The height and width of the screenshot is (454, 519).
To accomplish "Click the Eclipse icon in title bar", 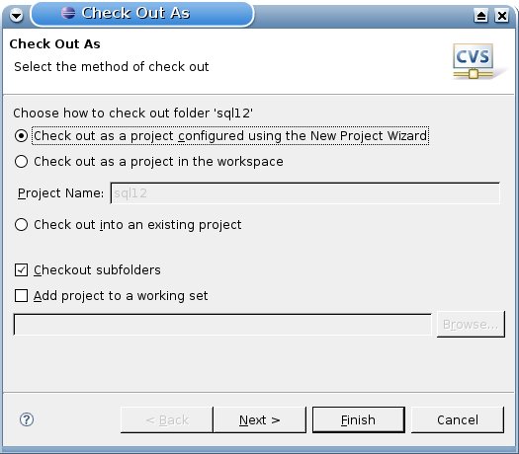I will coord(68,13).
